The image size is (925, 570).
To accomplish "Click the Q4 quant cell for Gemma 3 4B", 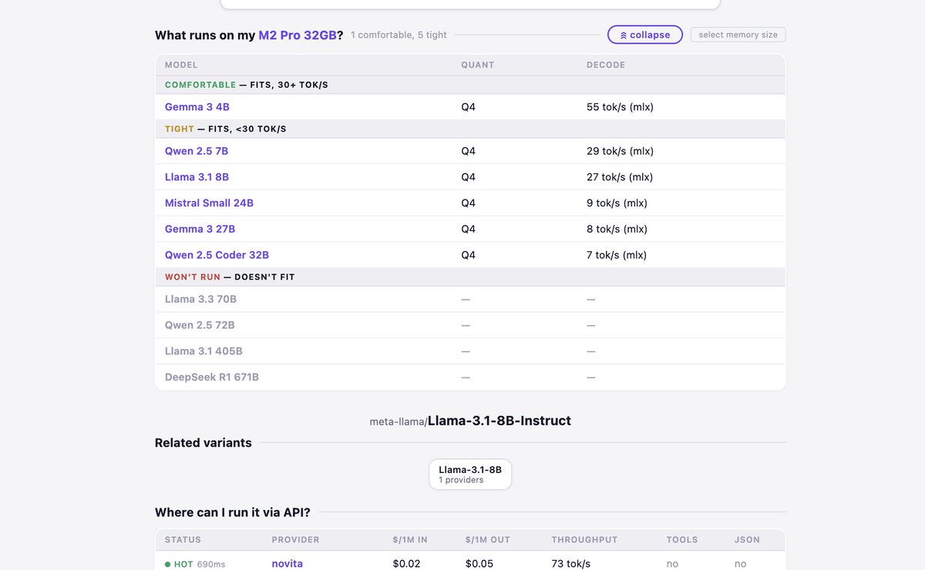I will coord(469,107).
